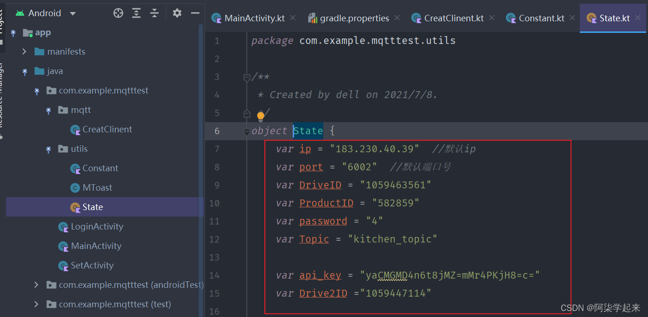Fold the State object at line 6
Image resolution: width=648 pixels, height=317 pixels.
tap(247, 132)
